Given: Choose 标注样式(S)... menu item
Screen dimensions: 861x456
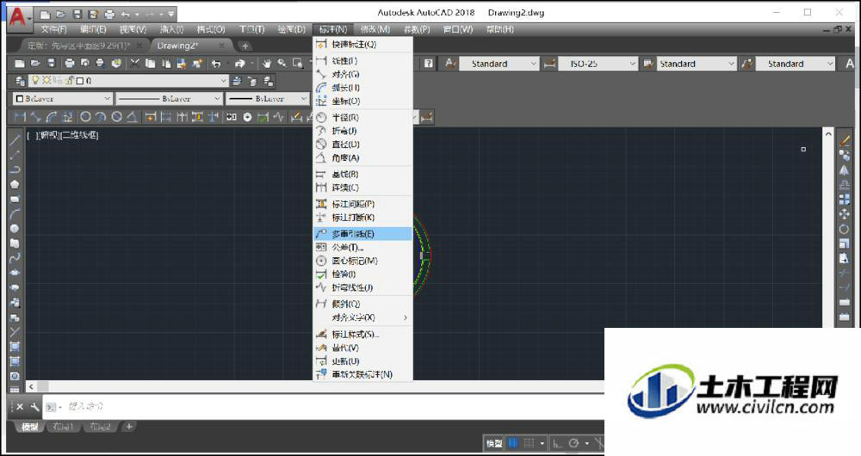Looking at the screenshot, I should coord(362,334).
